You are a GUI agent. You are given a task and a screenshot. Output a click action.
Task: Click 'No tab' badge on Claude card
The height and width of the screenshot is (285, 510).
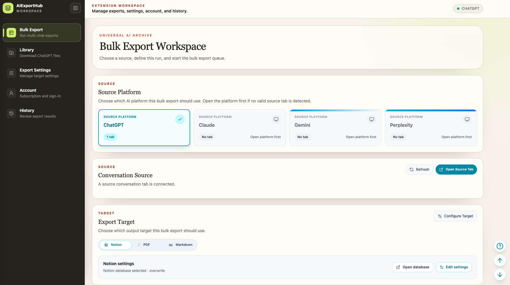[x=207, y=137]
